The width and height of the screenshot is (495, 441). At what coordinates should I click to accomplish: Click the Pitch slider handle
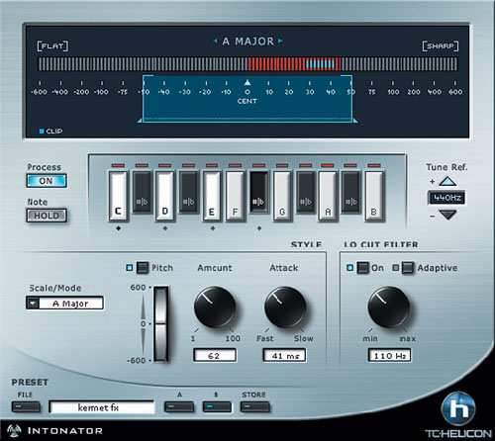coord(161,323)
